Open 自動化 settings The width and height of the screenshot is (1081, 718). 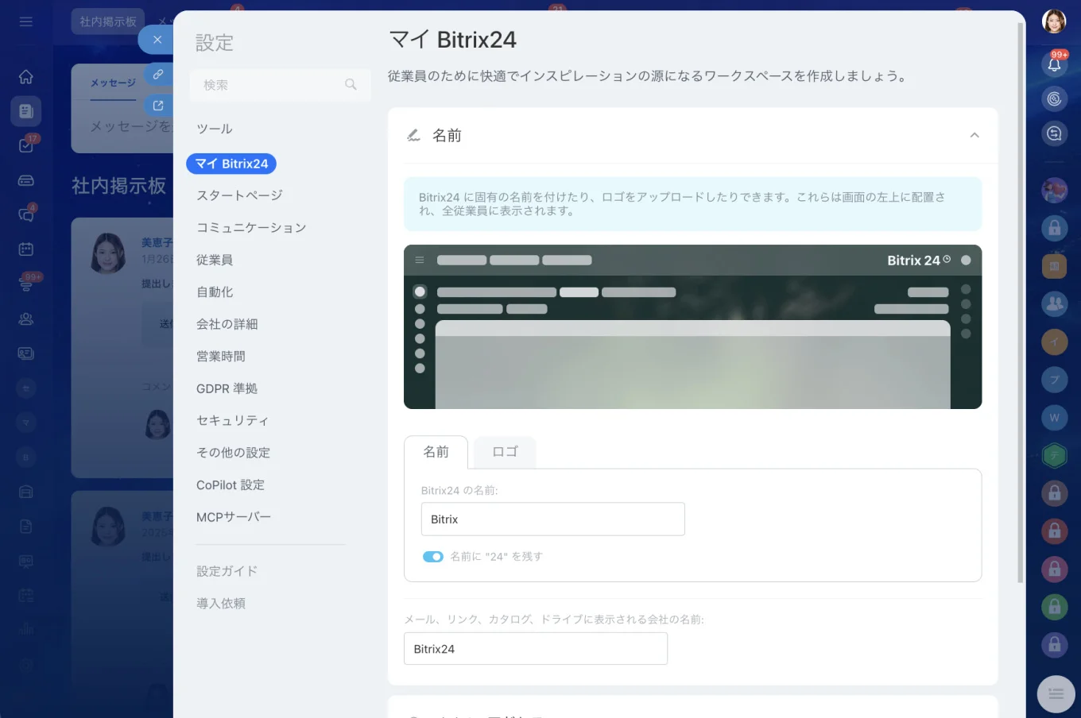coord(215,292)
